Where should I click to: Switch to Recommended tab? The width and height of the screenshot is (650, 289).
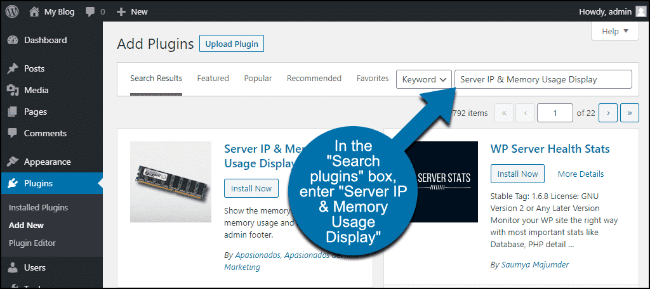[314, 78]
